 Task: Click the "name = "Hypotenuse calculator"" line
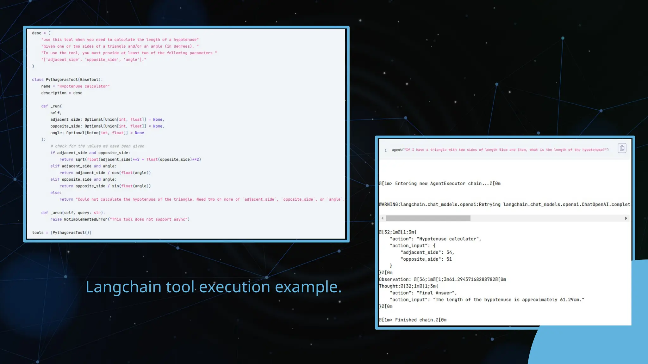click(x=75, y=86)
